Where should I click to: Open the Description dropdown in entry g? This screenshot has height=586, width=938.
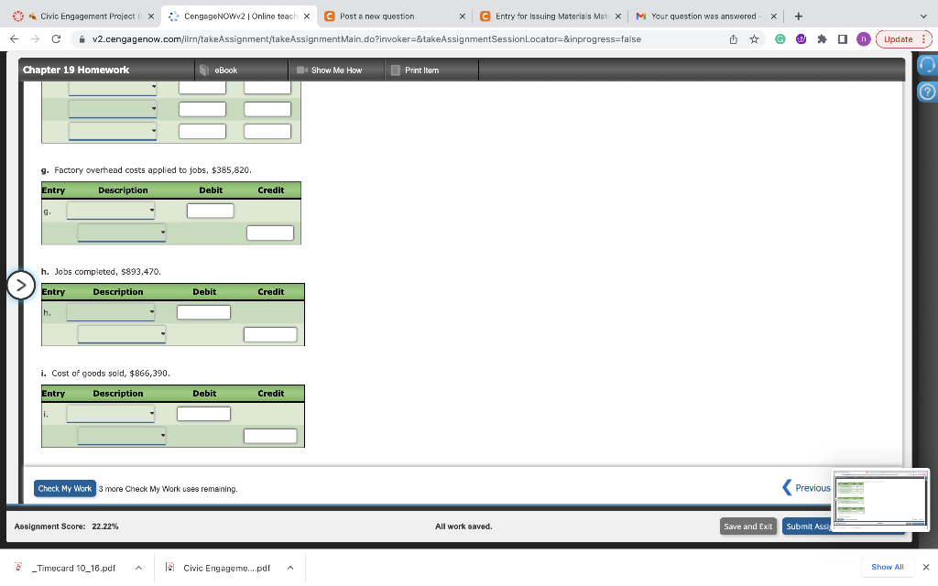pyautogui.click(x=110, y=210)
